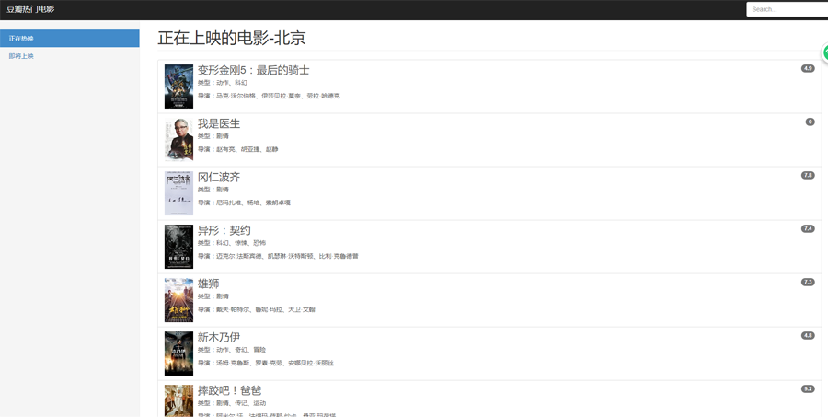This screenshot has width=828, height=417.
Task: Click the title 冈仁波齐
Action: tap(219, 177)
